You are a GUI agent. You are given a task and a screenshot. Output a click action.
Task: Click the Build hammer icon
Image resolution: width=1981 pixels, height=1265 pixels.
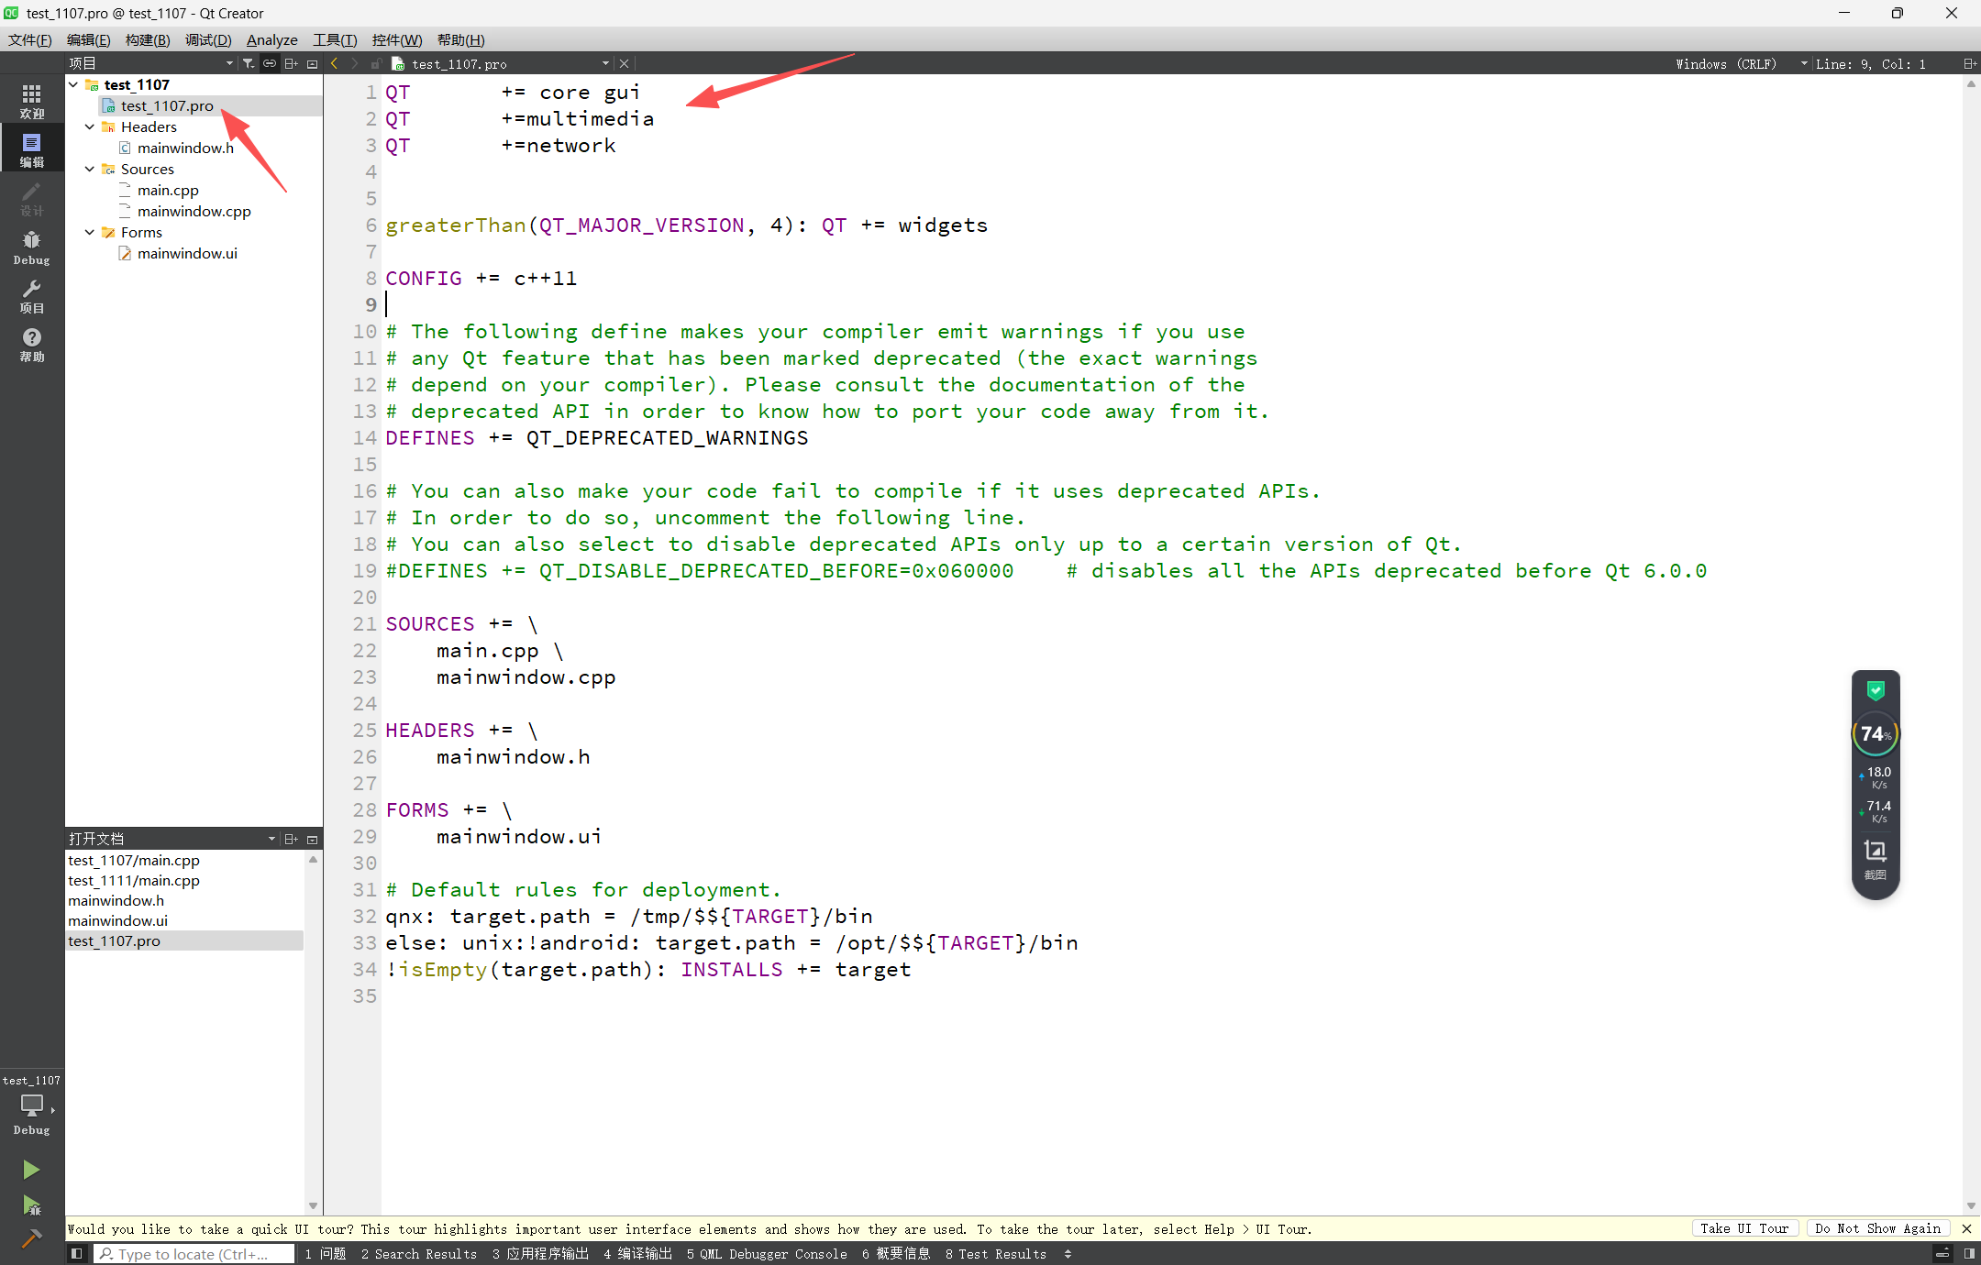31,1238
